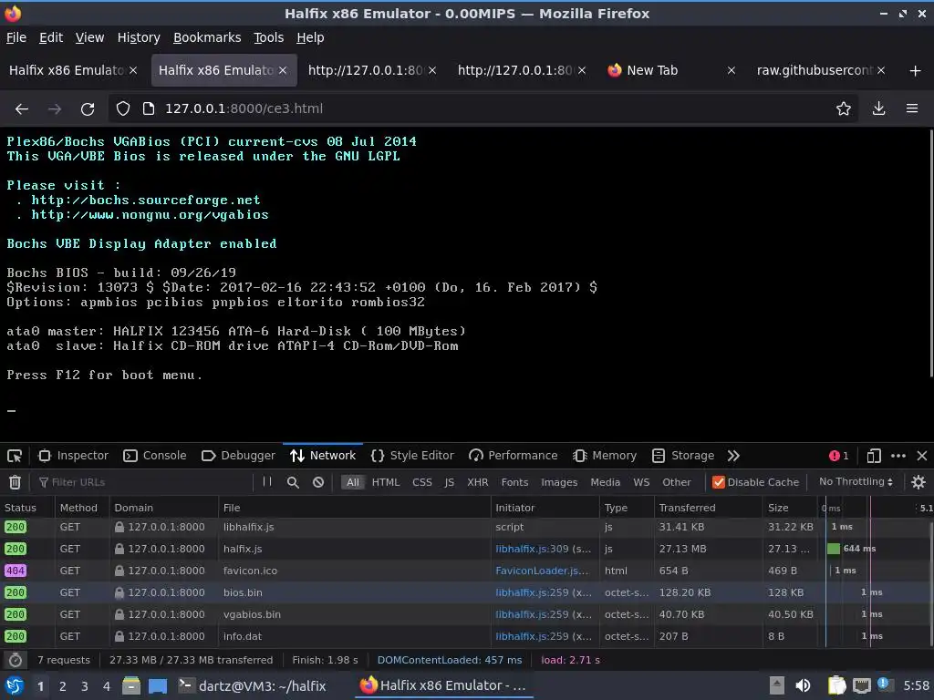Screen dimensions: 934x700
Task: Open the Downloads panel
Action: pos(878,109)
